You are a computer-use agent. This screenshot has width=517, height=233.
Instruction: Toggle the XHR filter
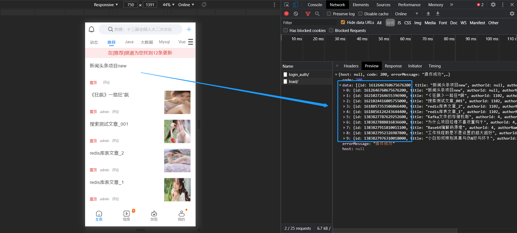(x=390, y=23)
